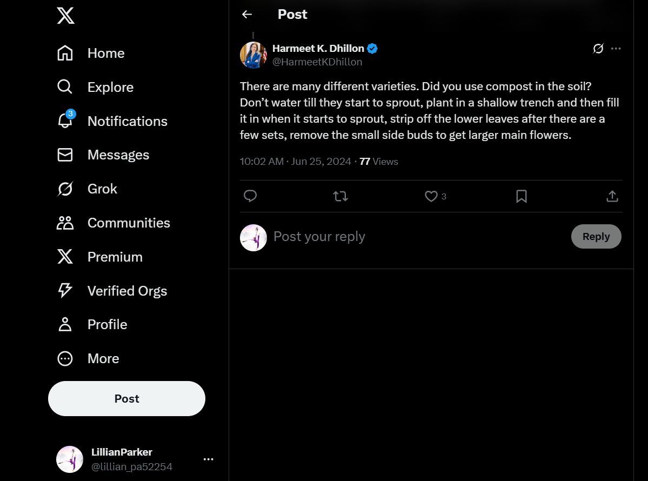
Task: Click the X logo at top left
Action: pos(66,16)
